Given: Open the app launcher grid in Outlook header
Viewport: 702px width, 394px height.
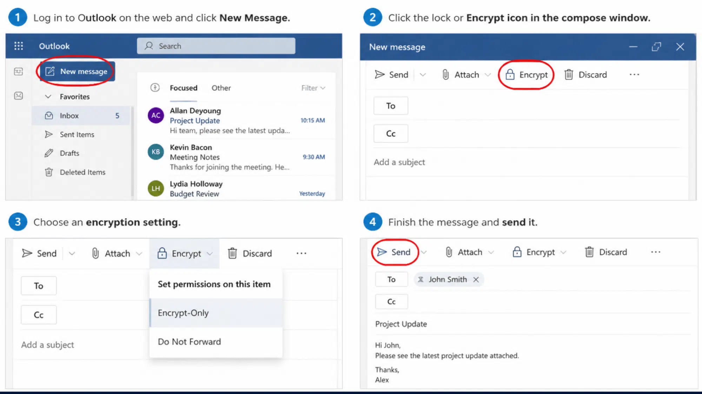Looking at the screenshot, I should point(19,46).
